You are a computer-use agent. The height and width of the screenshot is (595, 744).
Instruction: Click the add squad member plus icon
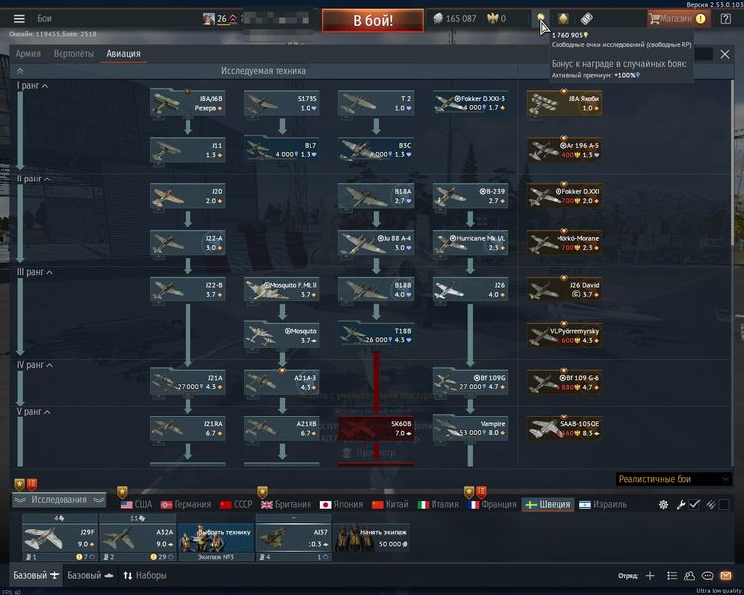(650, 575)
